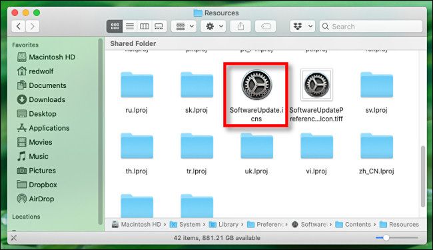Select Dropbox in the sidebar
Image resolution: width=433 pixels, height=250 pixels.
point(37,185)
